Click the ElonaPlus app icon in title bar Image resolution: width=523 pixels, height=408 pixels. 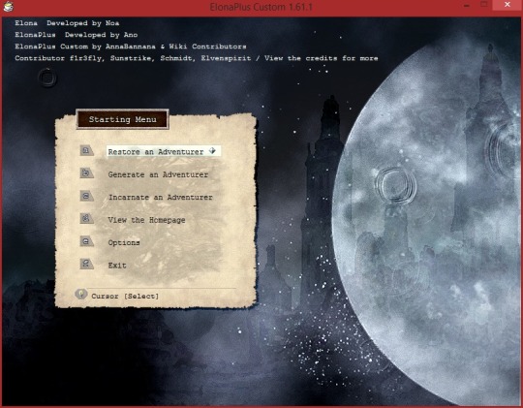[9, 7]
